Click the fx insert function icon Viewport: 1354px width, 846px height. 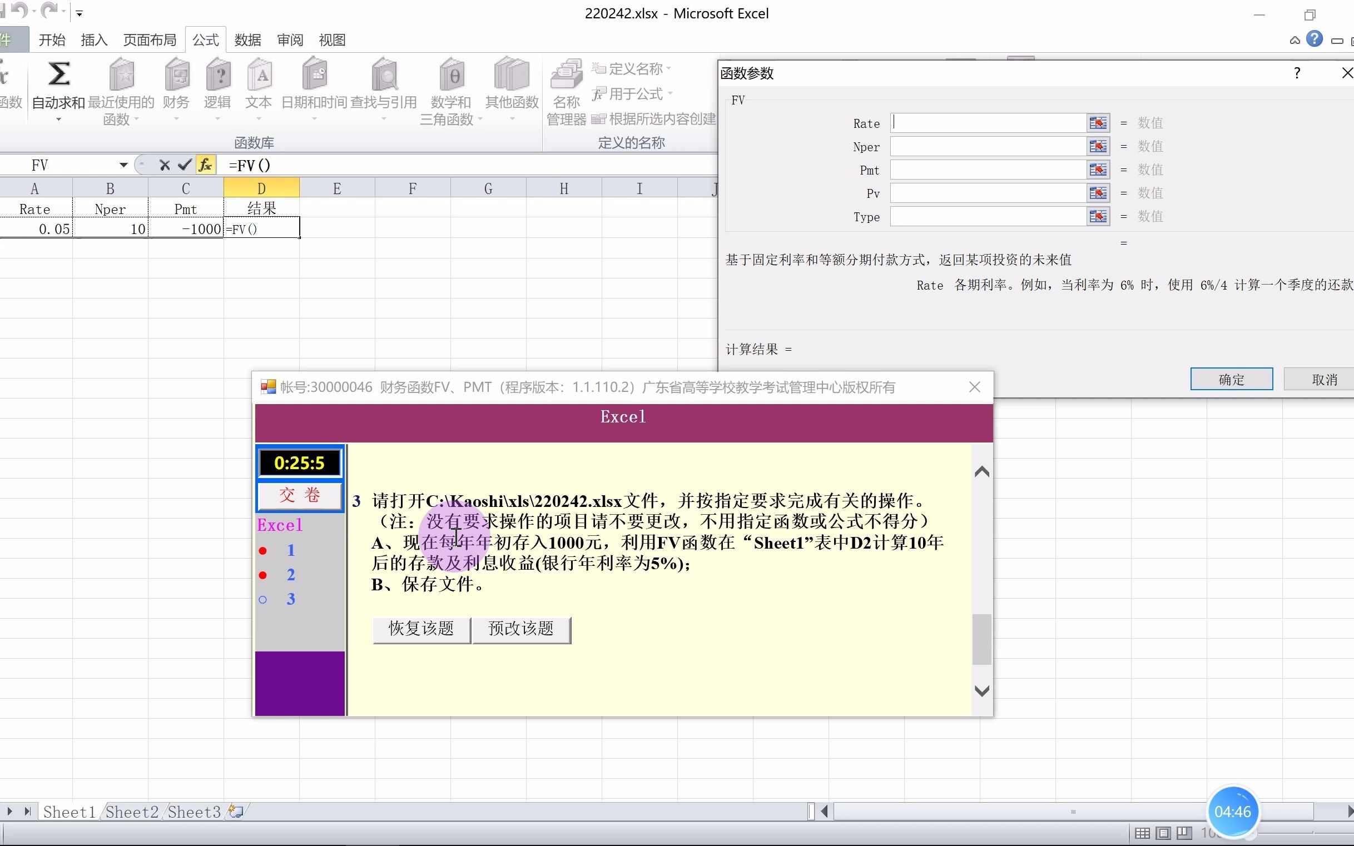(205, 165)
